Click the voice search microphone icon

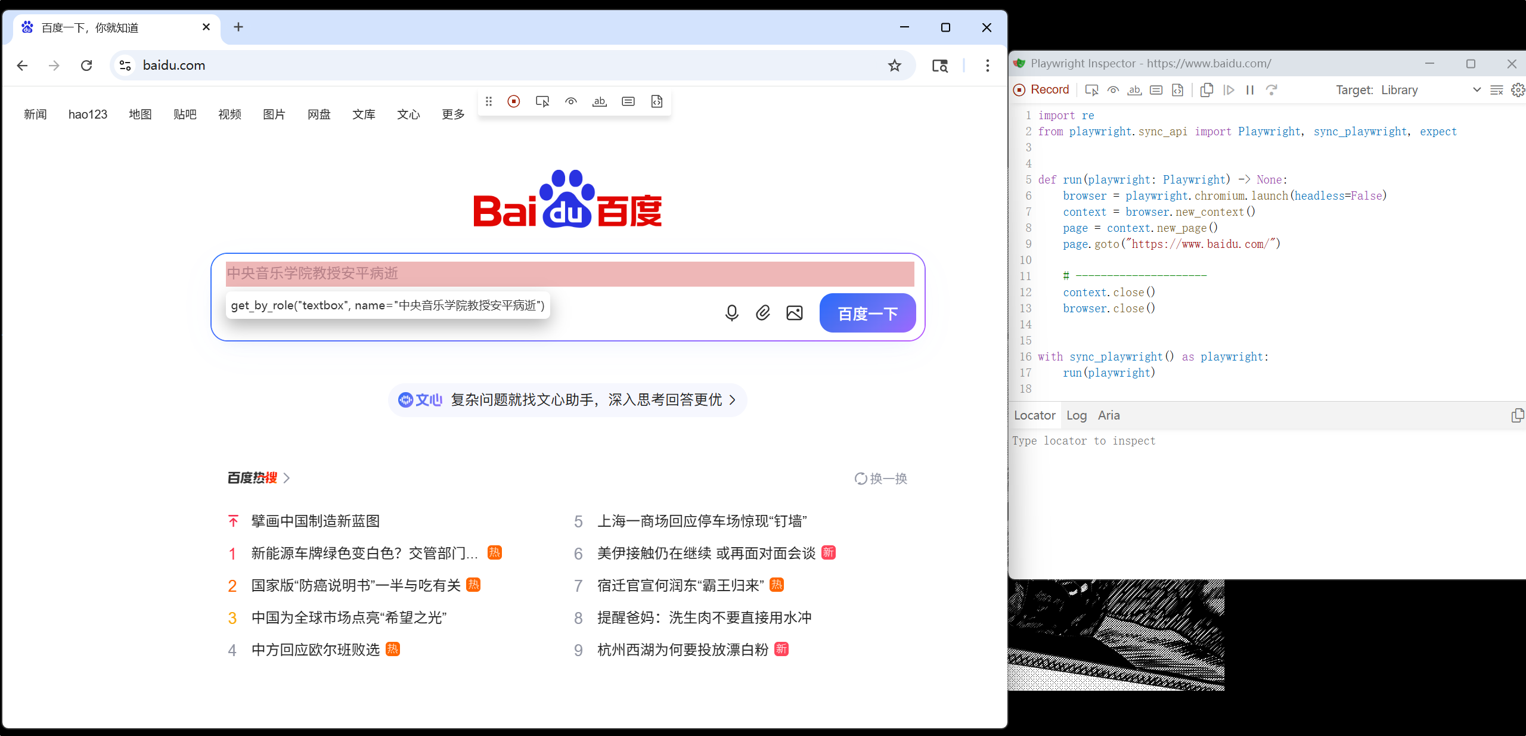731,313
